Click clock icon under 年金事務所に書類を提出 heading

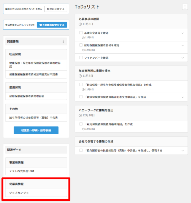click(80, 76)
